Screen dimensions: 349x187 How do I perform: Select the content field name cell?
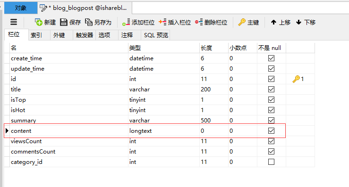[x=69, y=131]
